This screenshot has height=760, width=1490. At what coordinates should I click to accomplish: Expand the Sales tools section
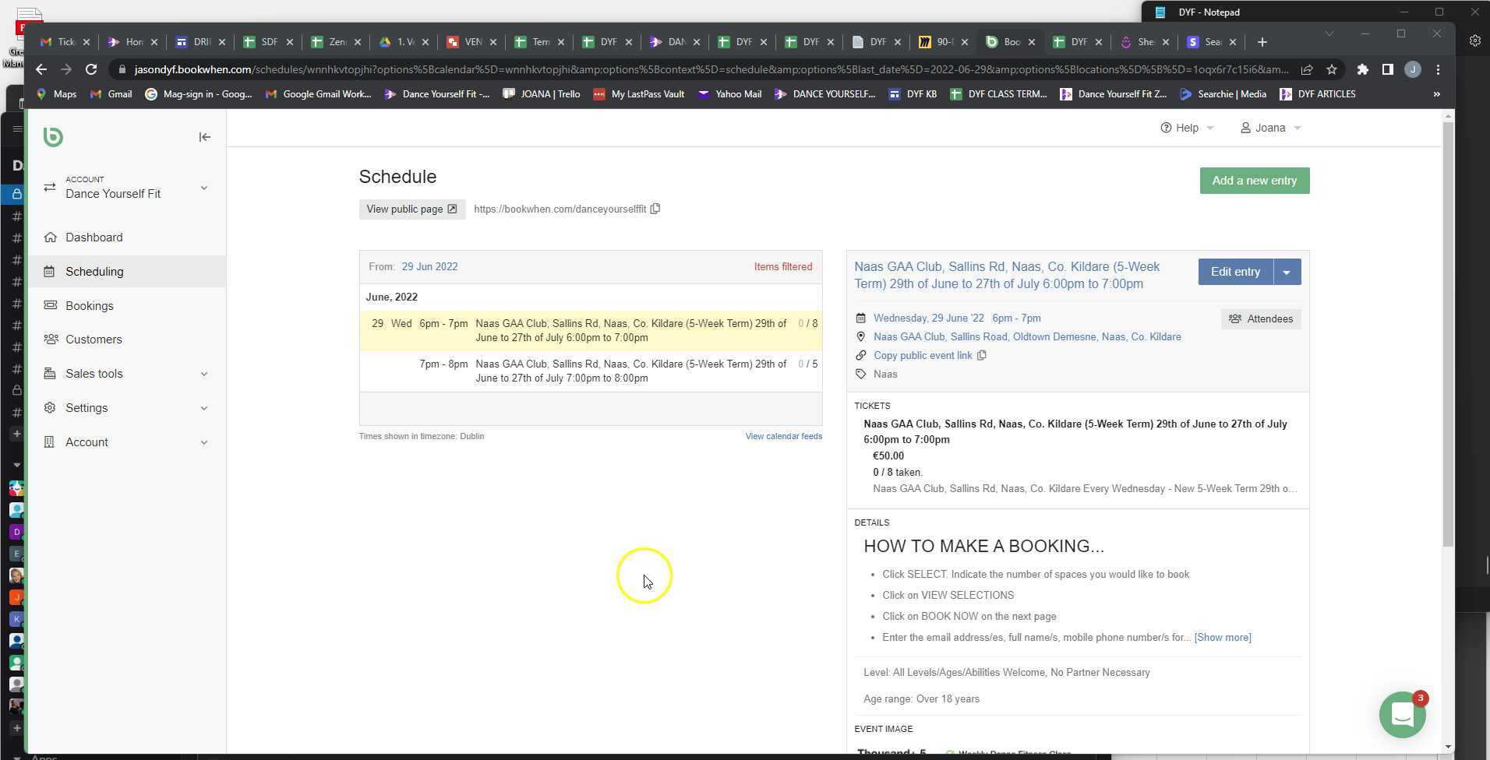(x=92, y=373)
